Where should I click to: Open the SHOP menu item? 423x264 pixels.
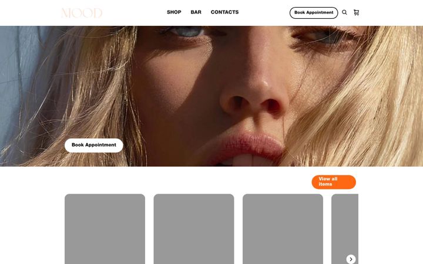(x=174, y=12)
